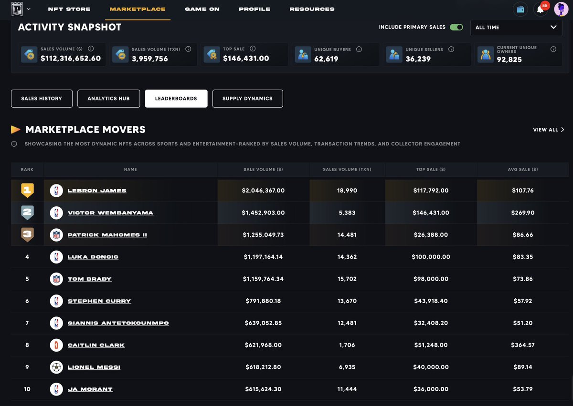This screenshot has height=406, width=573.
Task: Open LeBron James player link
Action: coord(97,191)
